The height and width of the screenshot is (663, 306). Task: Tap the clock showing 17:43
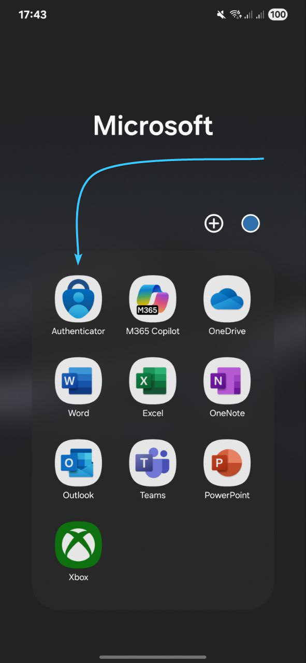point(32,15)
